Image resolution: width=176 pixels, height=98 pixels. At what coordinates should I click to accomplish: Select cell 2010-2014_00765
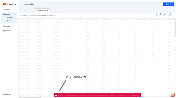(24, 33)
